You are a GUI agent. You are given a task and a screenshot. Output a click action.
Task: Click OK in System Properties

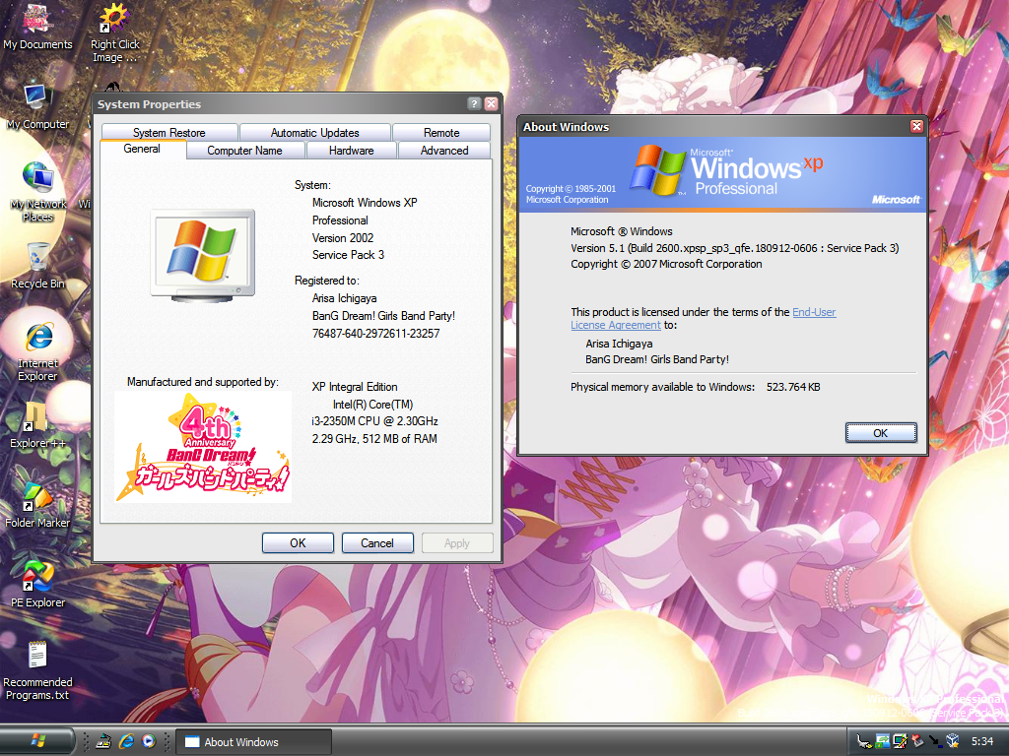click(298, 543)
